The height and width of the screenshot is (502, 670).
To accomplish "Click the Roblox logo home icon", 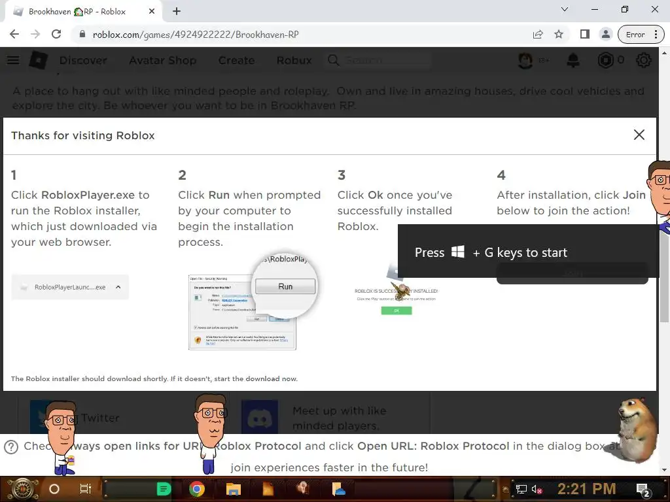I will tap(38, 60).
